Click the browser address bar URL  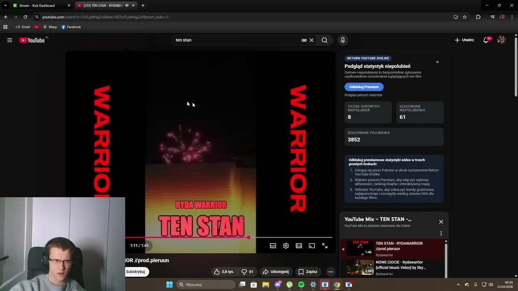105,17
